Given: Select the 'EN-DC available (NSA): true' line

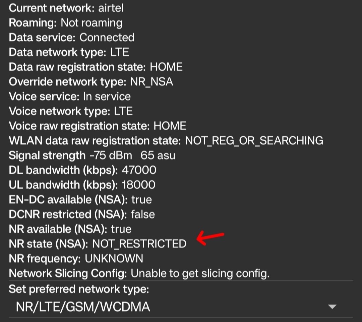Looking at the screenshot, I should point(80,199).
